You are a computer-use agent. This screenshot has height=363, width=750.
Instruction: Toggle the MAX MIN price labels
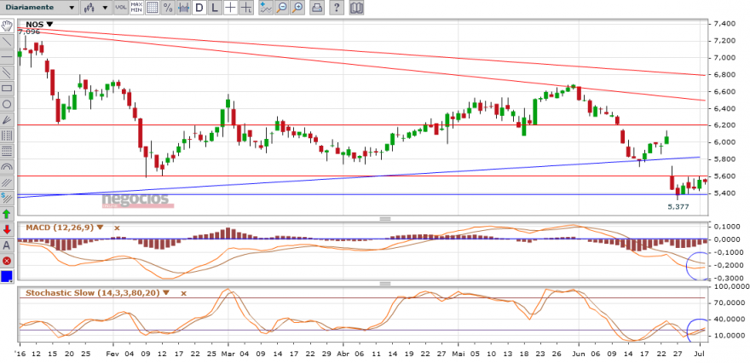click(136, 8)
